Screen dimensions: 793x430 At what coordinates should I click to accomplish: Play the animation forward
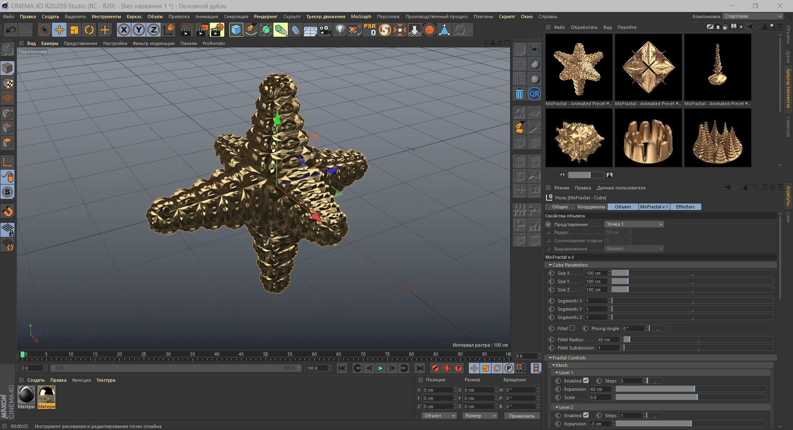(x=380, y=368)
